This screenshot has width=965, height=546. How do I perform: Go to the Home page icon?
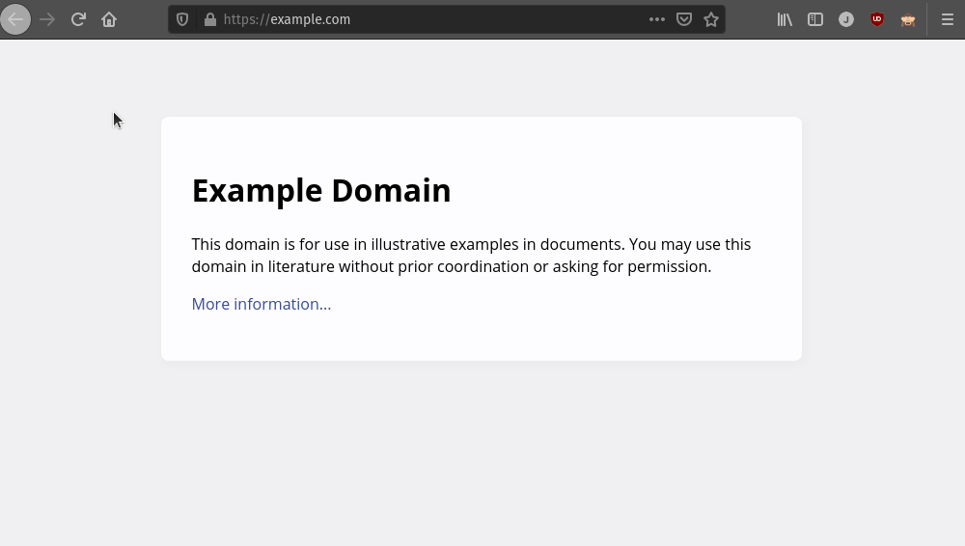point(109,19)
